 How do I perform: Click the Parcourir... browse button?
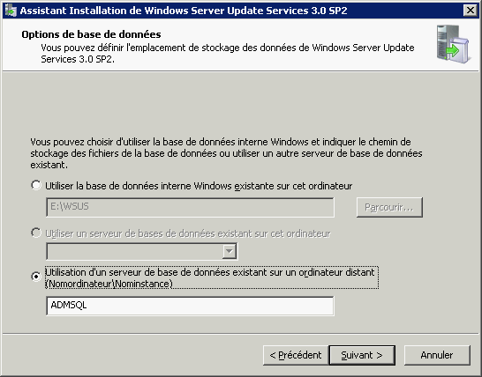pos(389,207)
